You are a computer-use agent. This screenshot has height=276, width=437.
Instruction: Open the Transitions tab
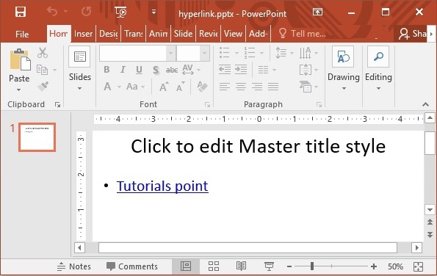tap(134, 34)
